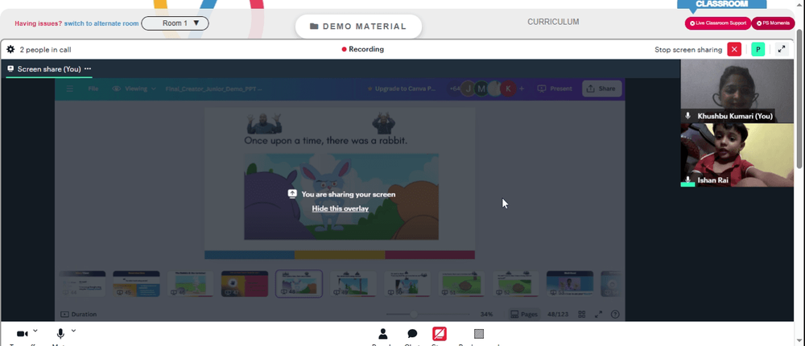Viewport: 805px width, 346px height.
Task: Click the 34% zoom value
Action: tap(486, 314)
